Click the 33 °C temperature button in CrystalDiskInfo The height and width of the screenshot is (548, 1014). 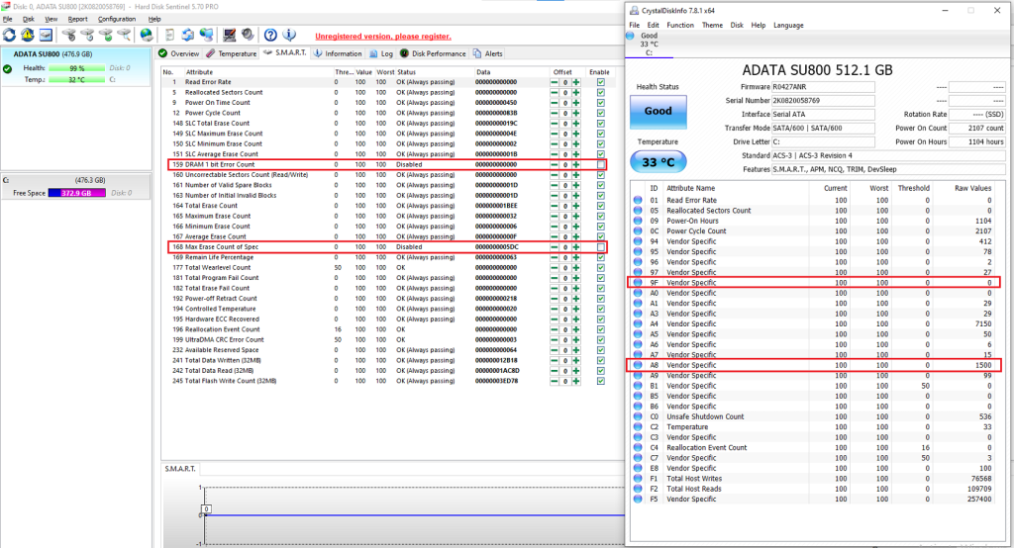tap(658, 162)
